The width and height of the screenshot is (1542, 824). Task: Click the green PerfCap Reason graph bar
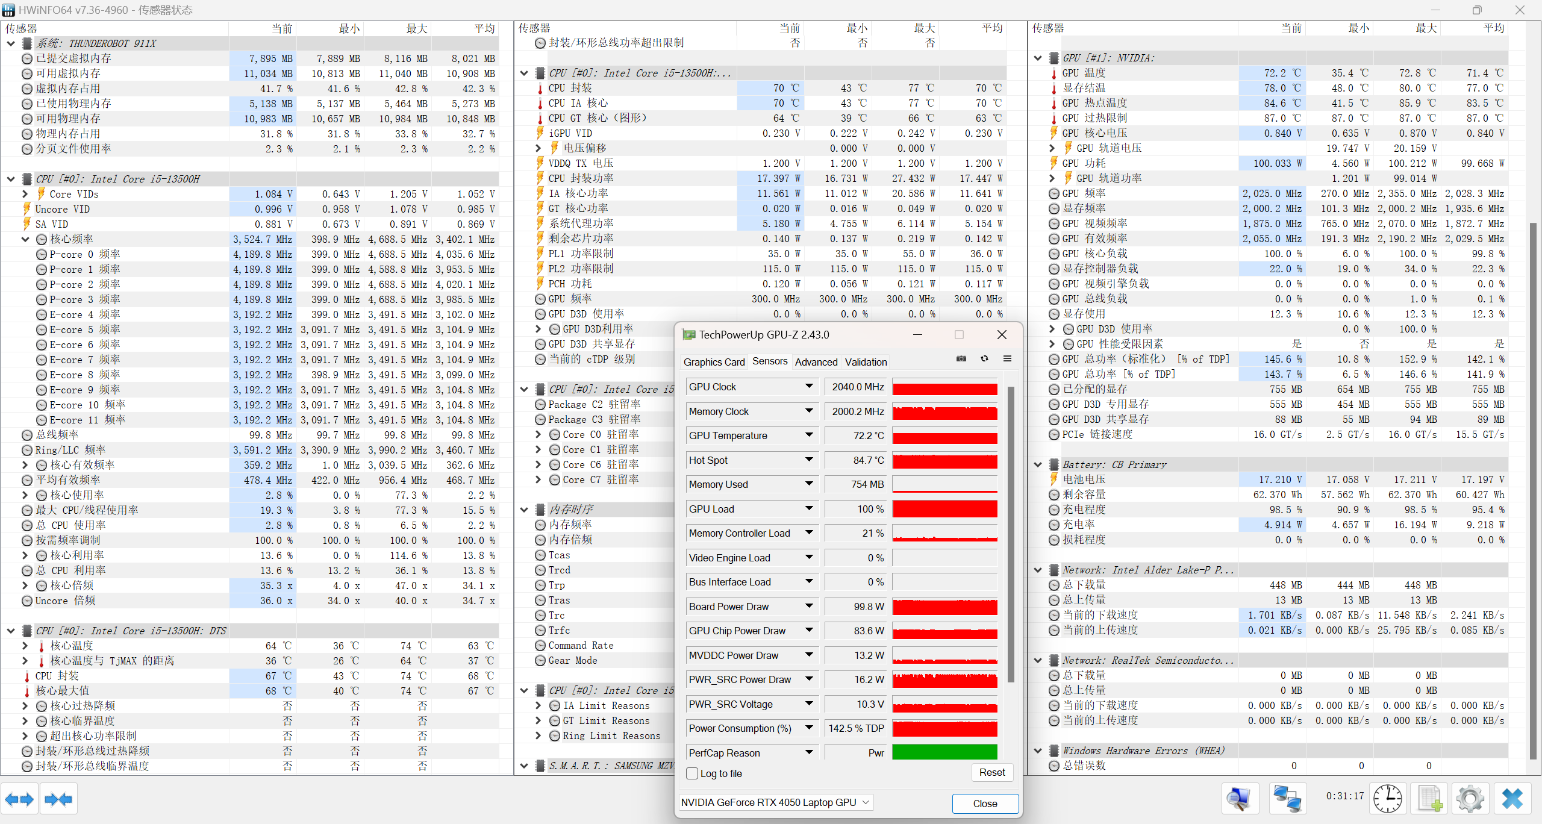click(944, 752)
